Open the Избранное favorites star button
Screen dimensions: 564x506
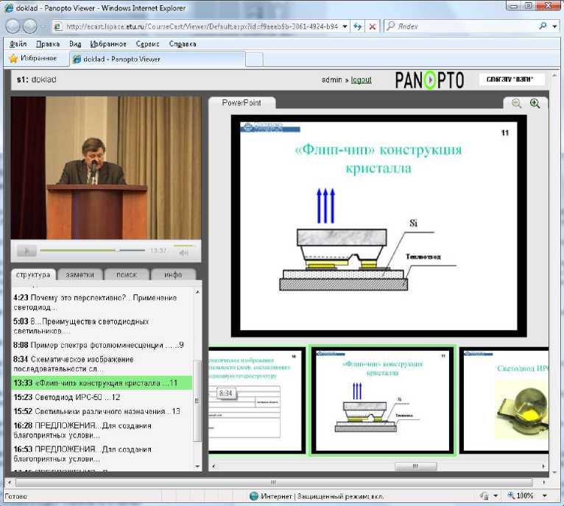coord(33,58)
